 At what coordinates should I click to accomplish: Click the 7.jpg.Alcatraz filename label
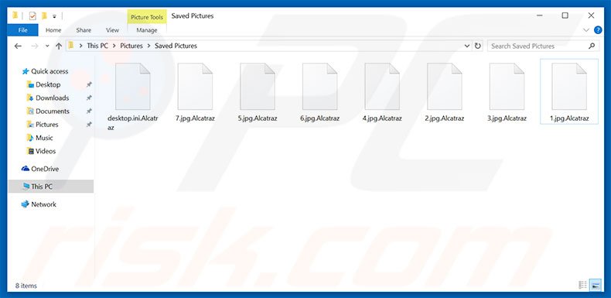(195, 118)
